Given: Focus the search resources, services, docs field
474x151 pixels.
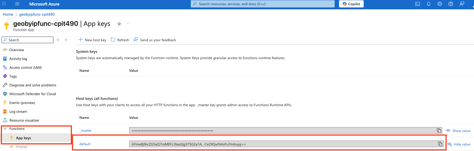Looking at the screenshot, I should pyautogui.click(x=263, y=4).
